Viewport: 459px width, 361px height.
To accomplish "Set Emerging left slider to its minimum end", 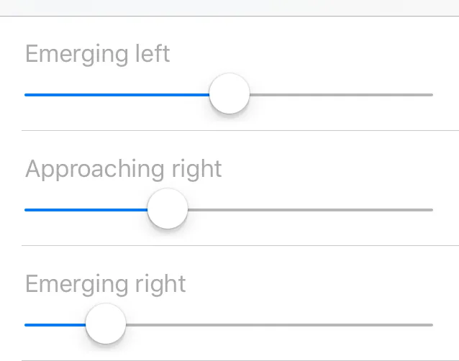I will point(26,94).
